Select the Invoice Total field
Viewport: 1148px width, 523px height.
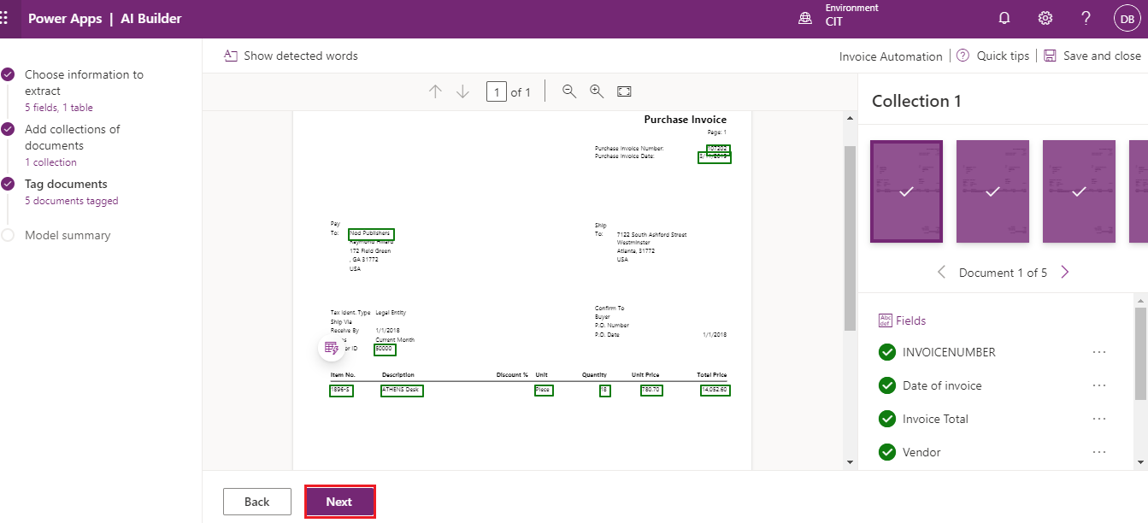[935, 419]
